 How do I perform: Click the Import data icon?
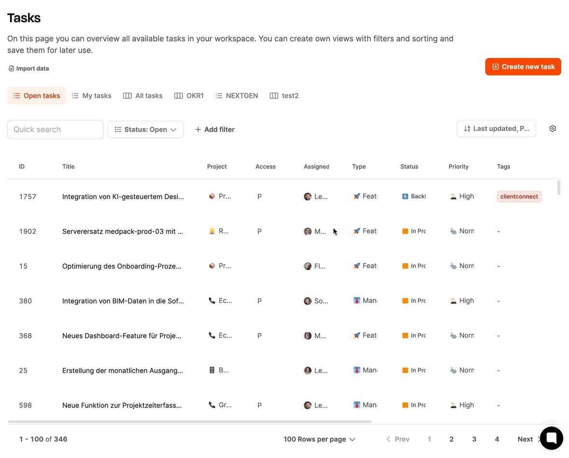[x=11, y=69]
